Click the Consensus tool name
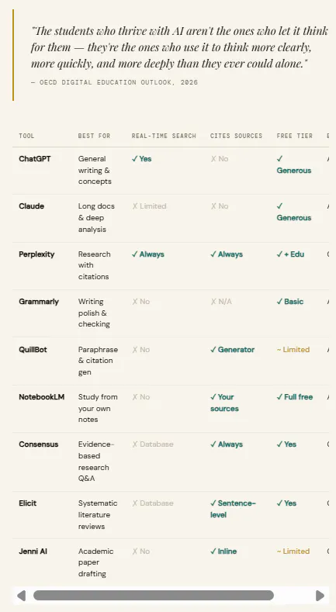This screenshot has width=336, height=612. tap(39, 444)
